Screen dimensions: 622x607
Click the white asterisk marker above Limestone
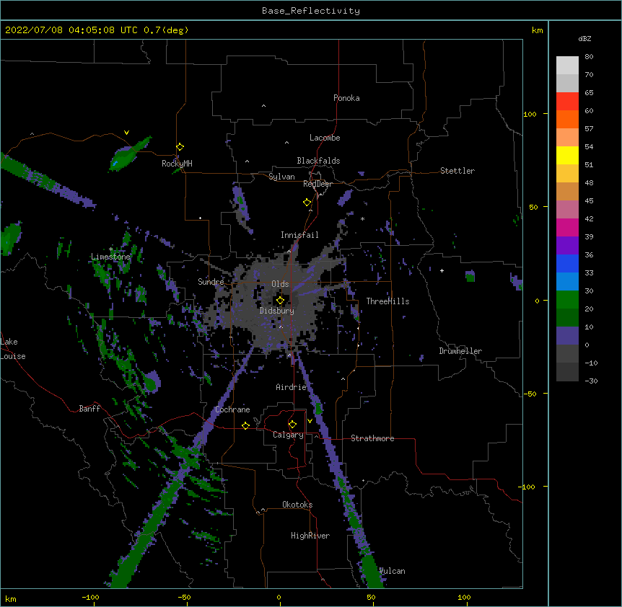pos(110,249)
